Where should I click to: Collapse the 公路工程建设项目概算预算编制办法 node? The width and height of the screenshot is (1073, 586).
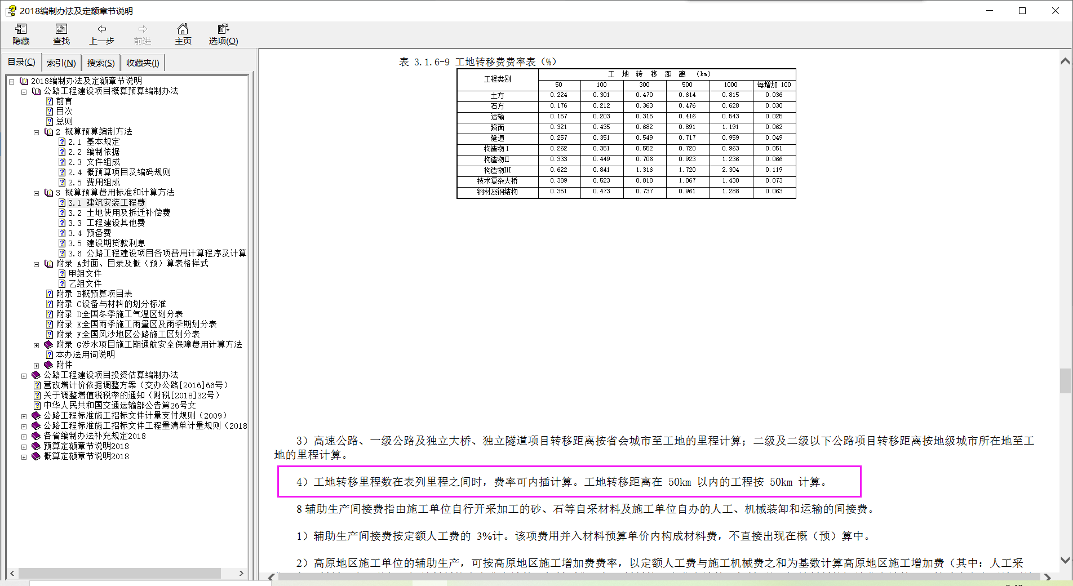24,92
